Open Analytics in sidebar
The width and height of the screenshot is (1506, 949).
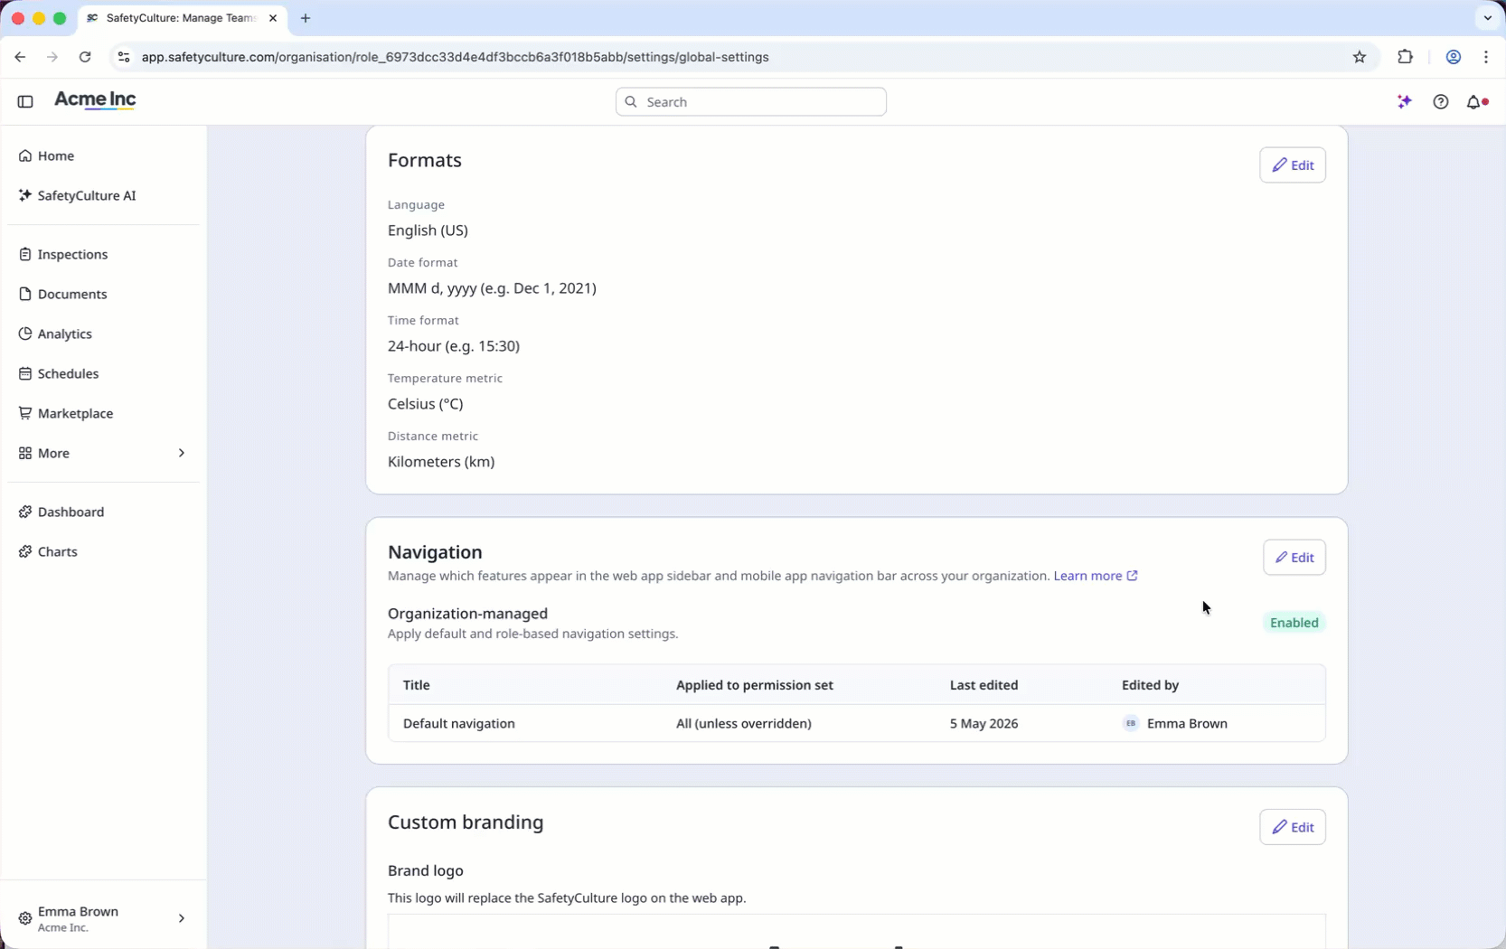click(x=103, y=334)
